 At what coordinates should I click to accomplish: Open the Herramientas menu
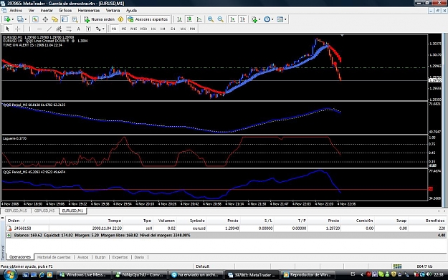[x=89, y=11]
